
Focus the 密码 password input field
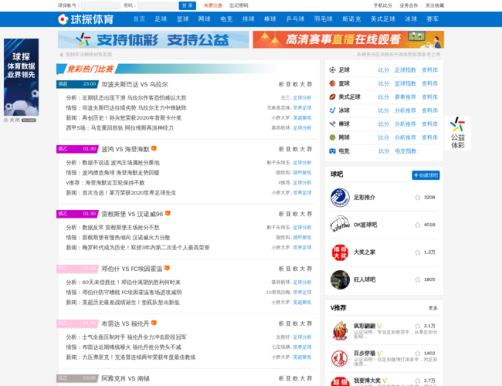click(158, 5)
